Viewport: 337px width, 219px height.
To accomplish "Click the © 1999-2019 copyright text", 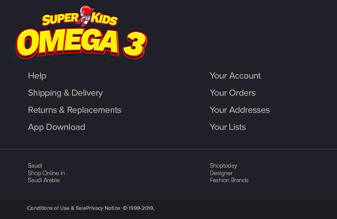I will tap(138, 208).
